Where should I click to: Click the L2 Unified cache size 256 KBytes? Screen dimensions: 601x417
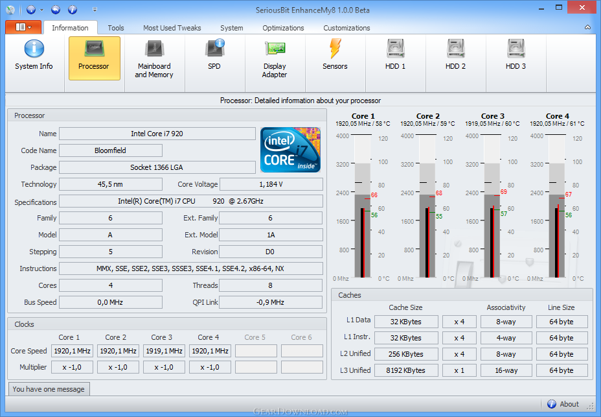point(406,354)
